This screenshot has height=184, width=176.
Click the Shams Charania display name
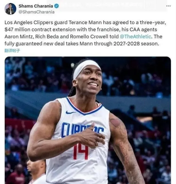(36, 6)
